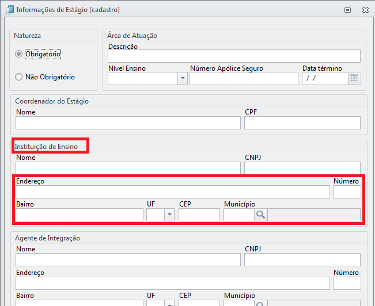This screenshot has width=375, height=306.
Task: Click the Coordenador CPF field
Action: tap(302, 123)
